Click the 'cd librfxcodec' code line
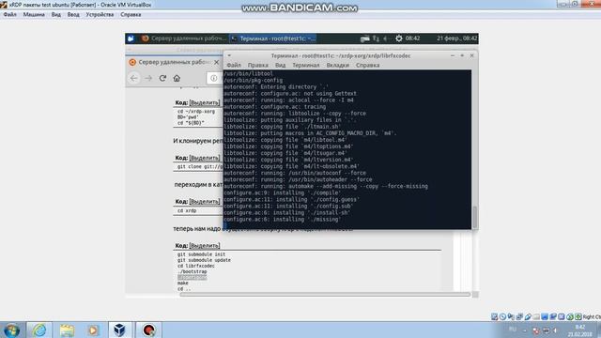 click(x=196, y=266)
